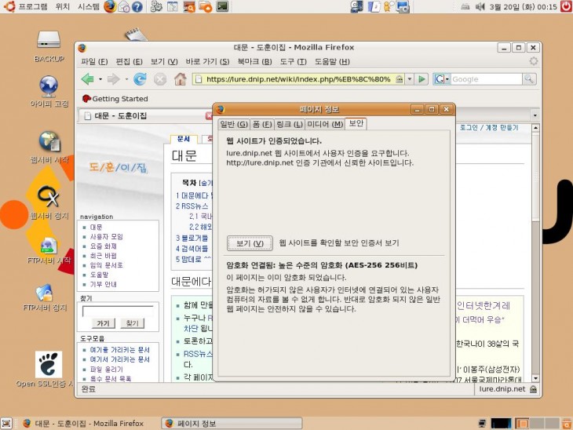Click the Firefox back arrow button
The width and height of the screenshot is (573, 430).
coord(88,79)
